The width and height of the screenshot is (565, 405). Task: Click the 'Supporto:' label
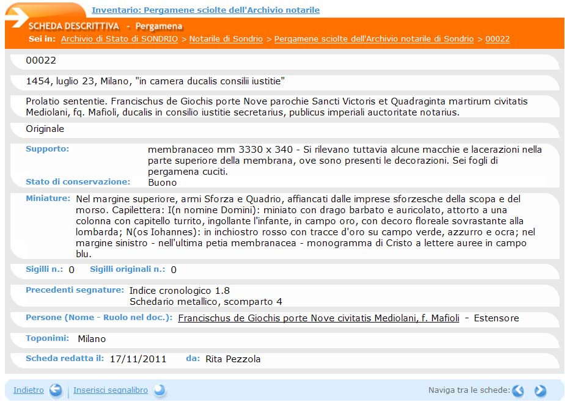[x=47, y=149]
